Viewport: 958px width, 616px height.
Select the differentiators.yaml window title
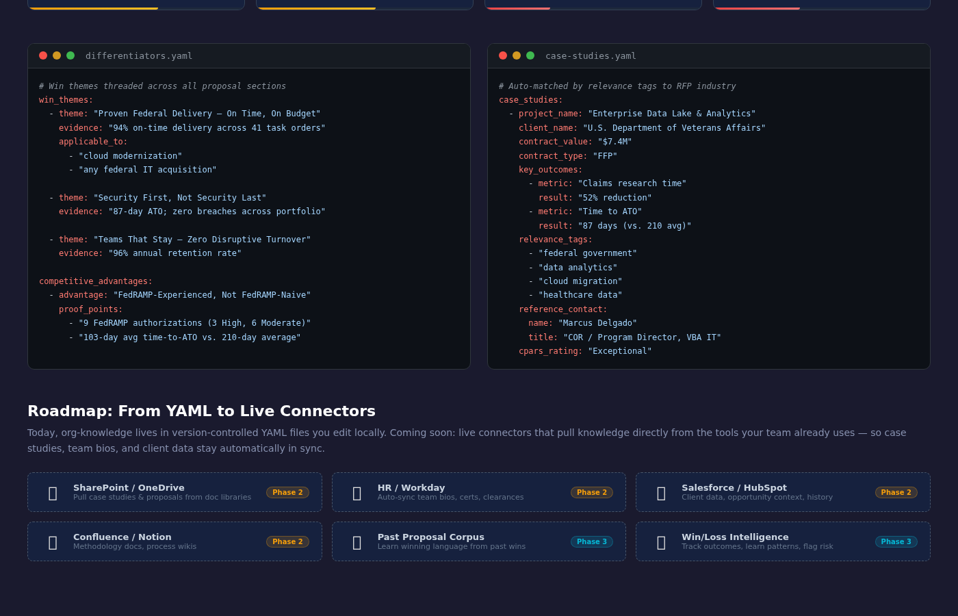click(x=139, y=55)
